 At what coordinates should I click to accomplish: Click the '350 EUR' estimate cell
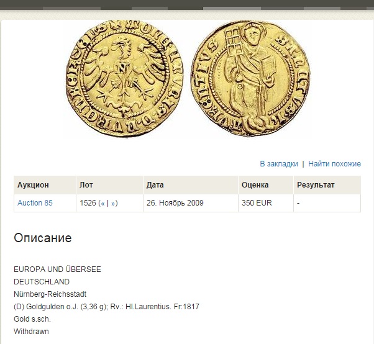pos(257,203)
